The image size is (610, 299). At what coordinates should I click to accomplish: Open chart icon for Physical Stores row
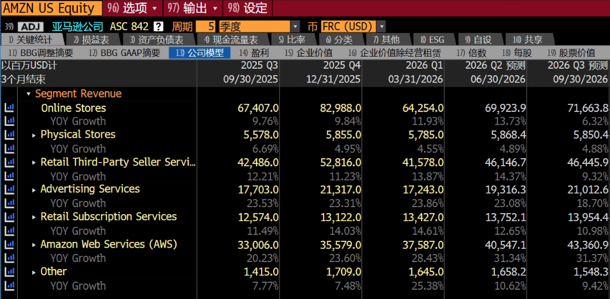pyautogui.click(x=9, y=134)
